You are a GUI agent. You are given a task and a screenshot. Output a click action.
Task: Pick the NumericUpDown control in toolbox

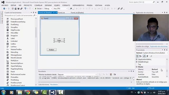pos(17,63)
